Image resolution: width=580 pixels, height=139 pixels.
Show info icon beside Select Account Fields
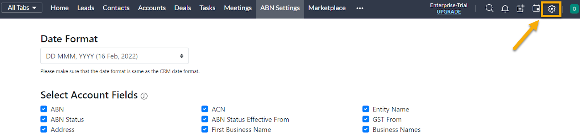[144, 96]
